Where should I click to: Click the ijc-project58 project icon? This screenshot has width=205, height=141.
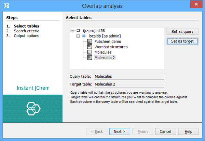(x=78, y=30)
